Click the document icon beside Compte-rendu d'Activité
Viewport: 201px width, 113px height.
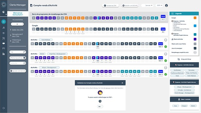click(31, 5)
